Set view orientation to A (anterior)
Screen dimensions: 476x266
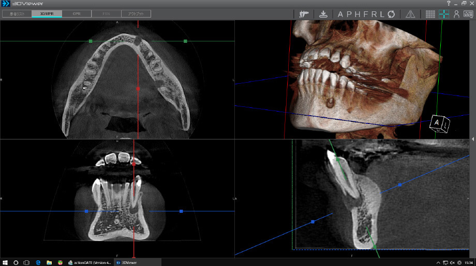(x=340, y=14)
